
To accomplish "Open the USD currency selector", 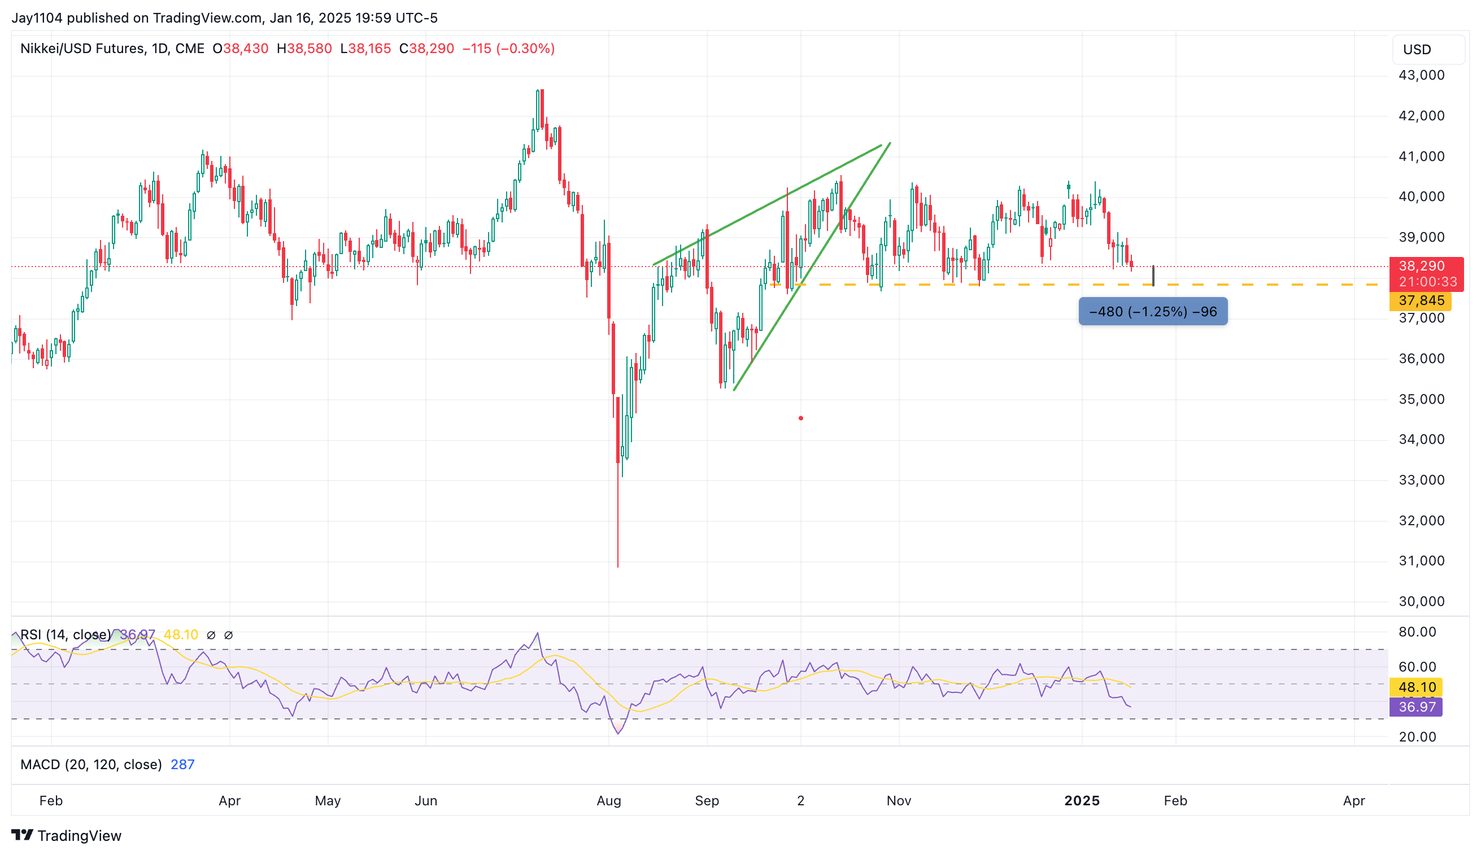I will [x=1427, y=49].
